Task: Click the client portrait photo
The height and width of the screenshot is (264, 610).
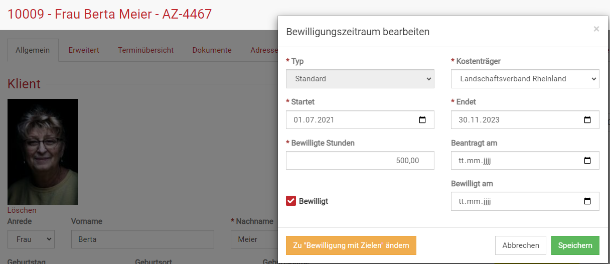Action: (x=43, y=152)
